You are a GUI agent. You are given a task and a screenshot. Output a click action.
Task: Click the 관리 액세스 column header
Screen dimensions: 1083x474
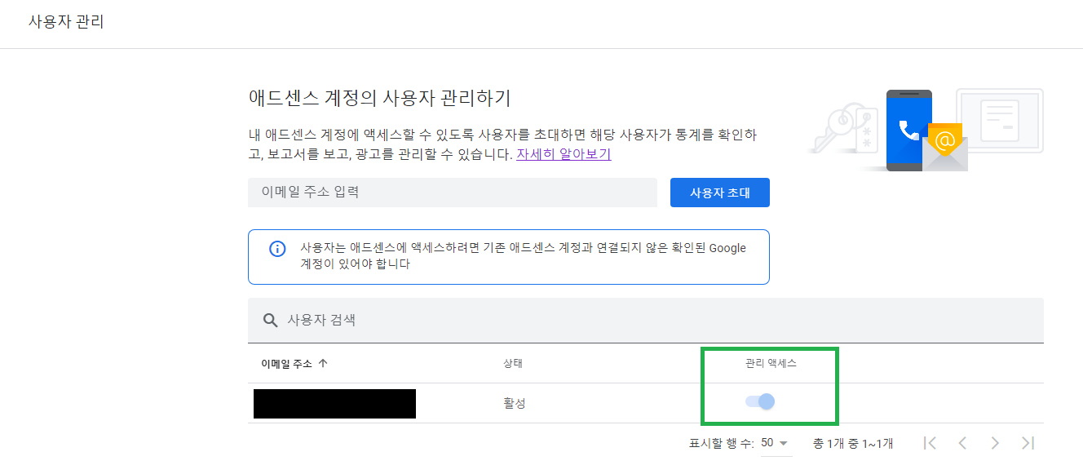771,364
